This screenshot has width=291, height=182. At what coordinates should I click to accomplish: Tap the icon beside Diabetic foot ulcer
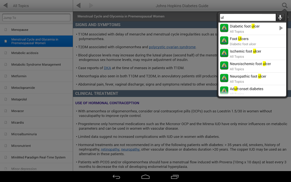pos(224,28)
